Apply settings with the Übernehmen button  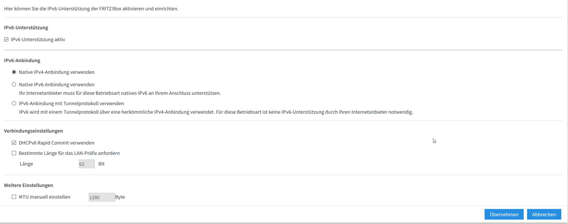tap(504, 214)
